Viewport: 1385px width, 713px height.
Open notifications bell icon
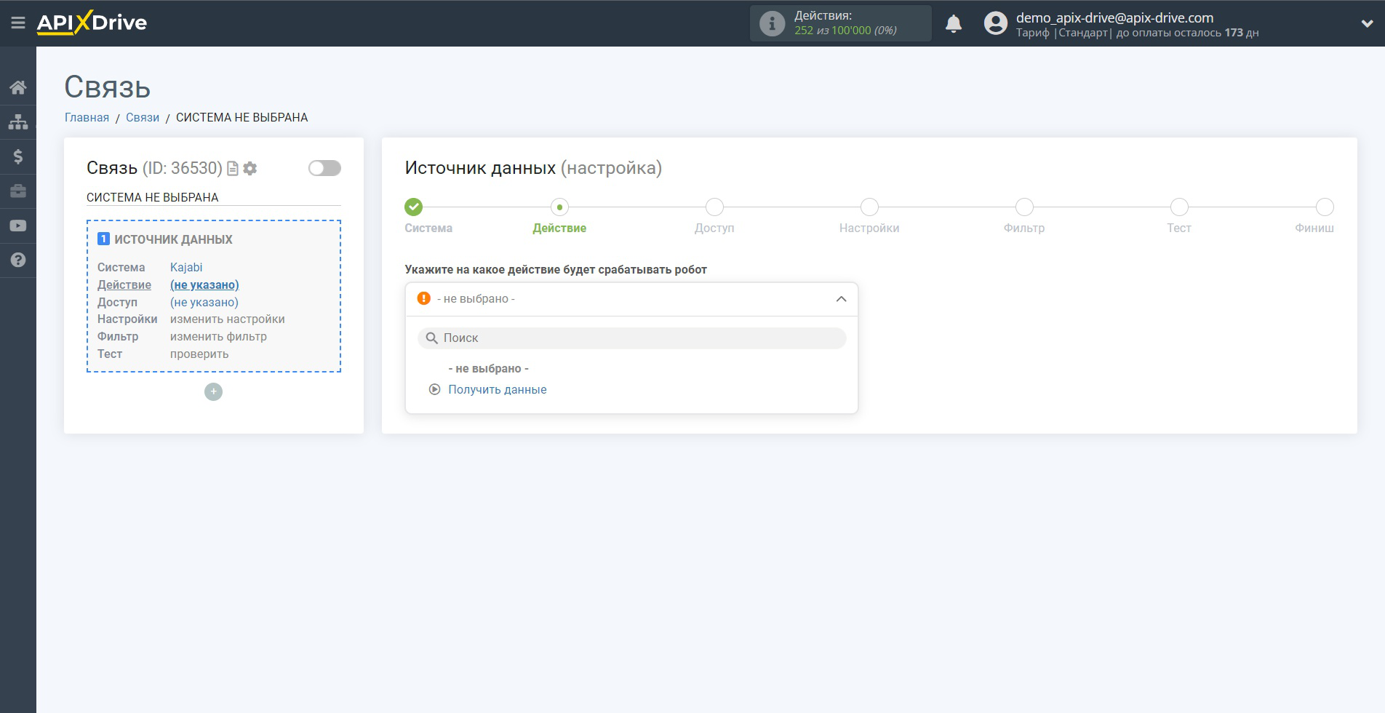coord(954,24)
